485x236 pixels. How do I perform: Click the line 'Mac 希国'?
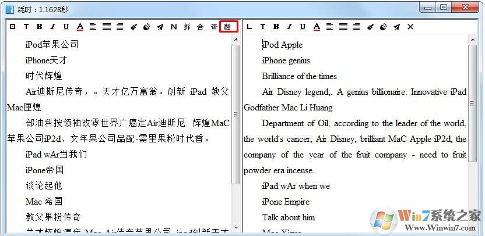click(44, 202)
